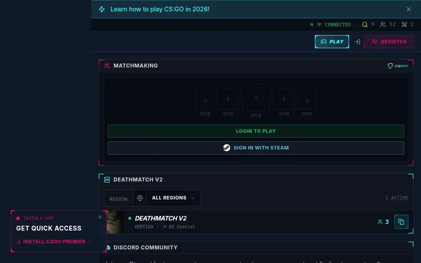
Task: Click the Deathmatch V2 server icon
Action: tap(107, 180)
